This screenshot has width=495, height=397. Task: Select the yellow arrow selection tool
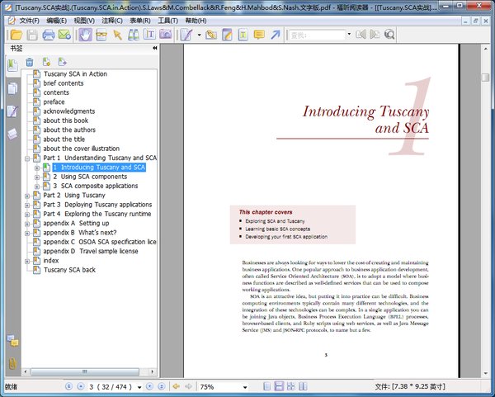[x=117, y=35]
